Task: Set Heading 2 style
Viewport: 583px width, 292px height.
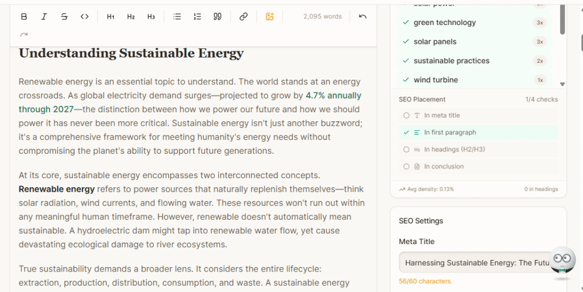Action: click(x=131, y=17)
